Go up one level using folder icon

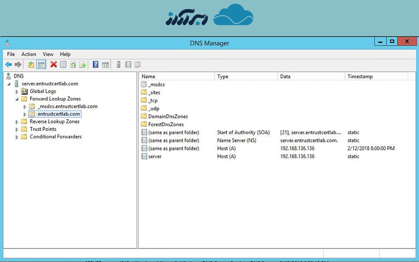[31, 64]
